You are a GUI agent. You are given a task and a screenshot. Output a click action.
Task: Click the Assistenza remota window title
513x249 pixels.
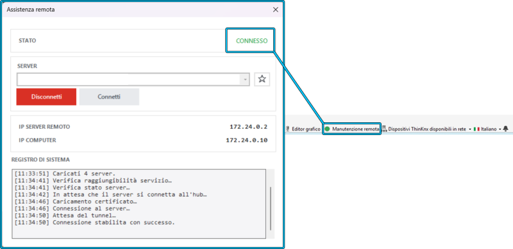tap(31, 10)
